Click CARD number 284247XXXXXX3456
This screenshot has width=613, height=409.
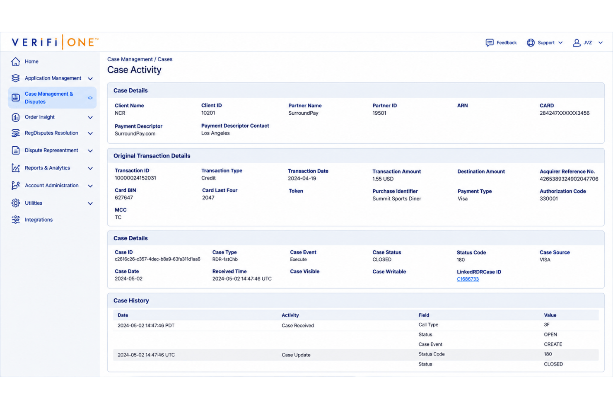565,113
